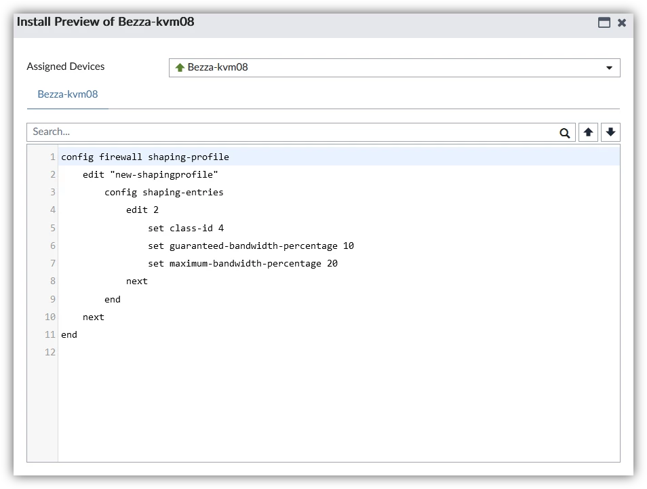This screenshot has width=647, height=489.
Task: Click the Install Preview dialog title
Action: pos(105,22)
